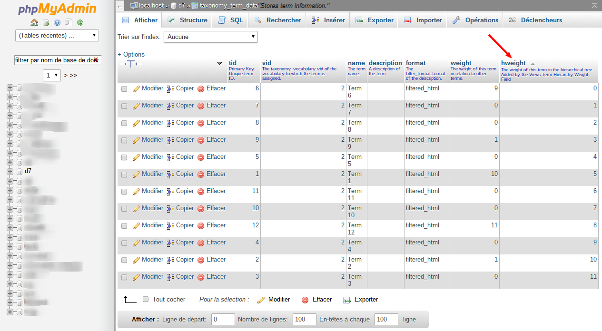Tick the checkbox for the Term 7 row
The height and width of the screenshot is (331, 602).
[x=124, y=106]
